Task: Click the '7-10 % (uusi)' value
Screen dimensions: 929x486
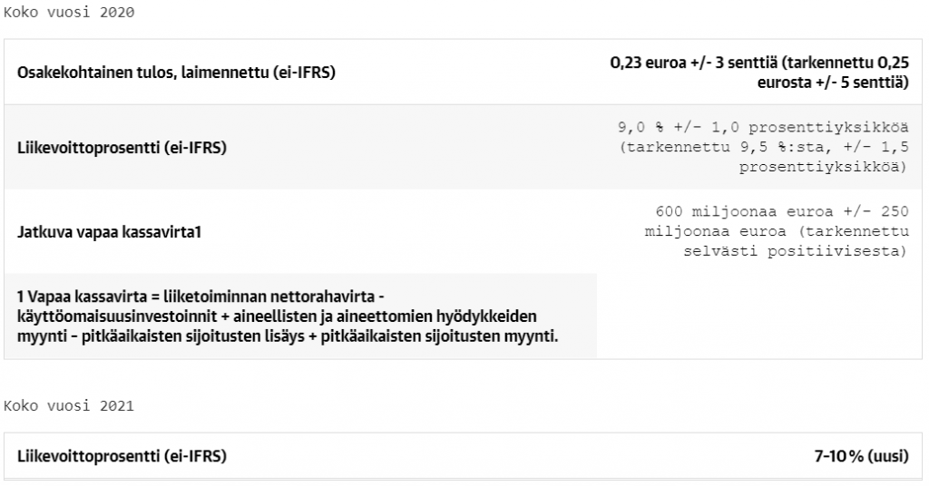Action: (862, 456)
